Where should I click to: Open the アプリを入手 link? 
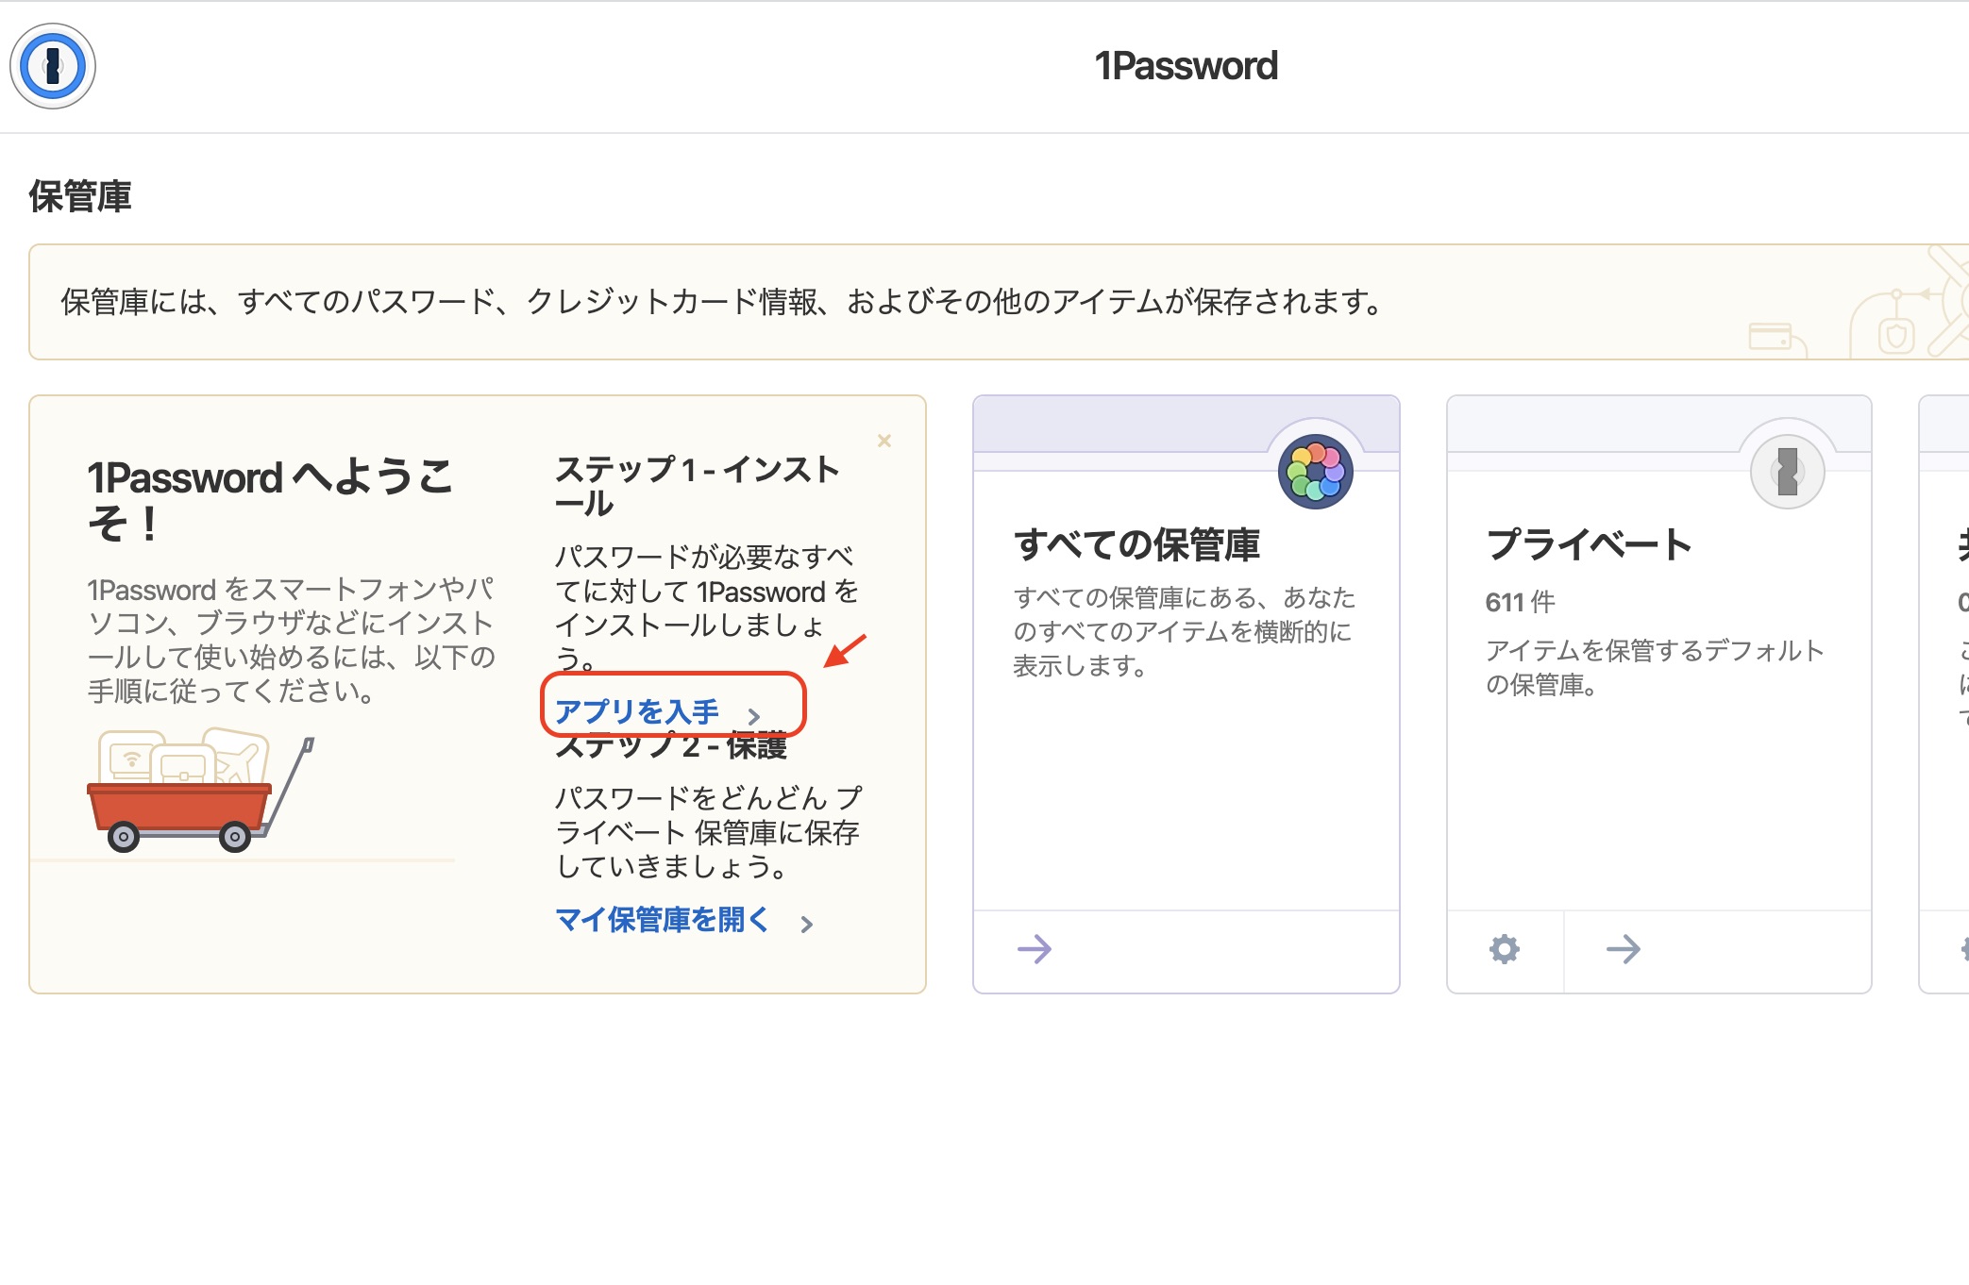[x=637, y=711]
